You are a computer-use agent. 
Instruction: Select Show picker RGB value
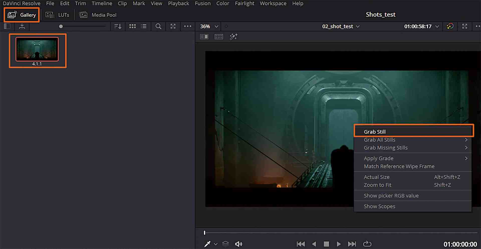pos(413,196)
